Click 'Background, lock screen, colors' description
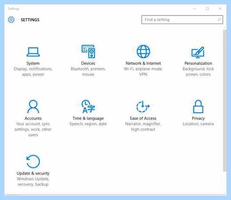Image resolution: width=231 pixels, height=200 pixels. point(198,71)
